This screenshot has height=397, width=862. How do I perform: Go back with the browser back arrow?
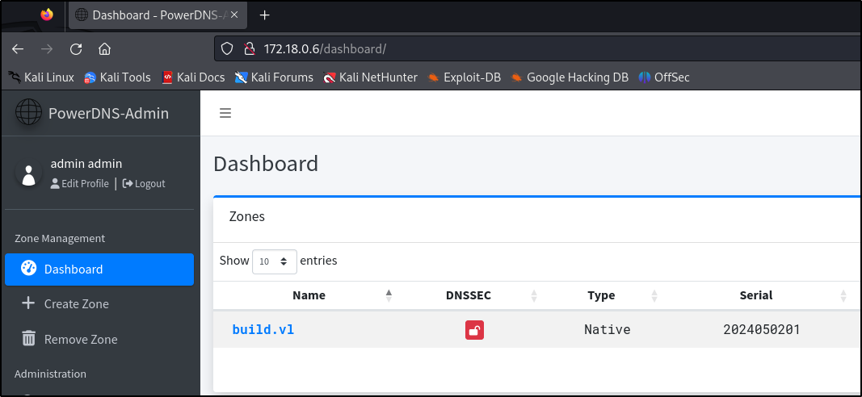pyautogui.click(x=18, y=48)
